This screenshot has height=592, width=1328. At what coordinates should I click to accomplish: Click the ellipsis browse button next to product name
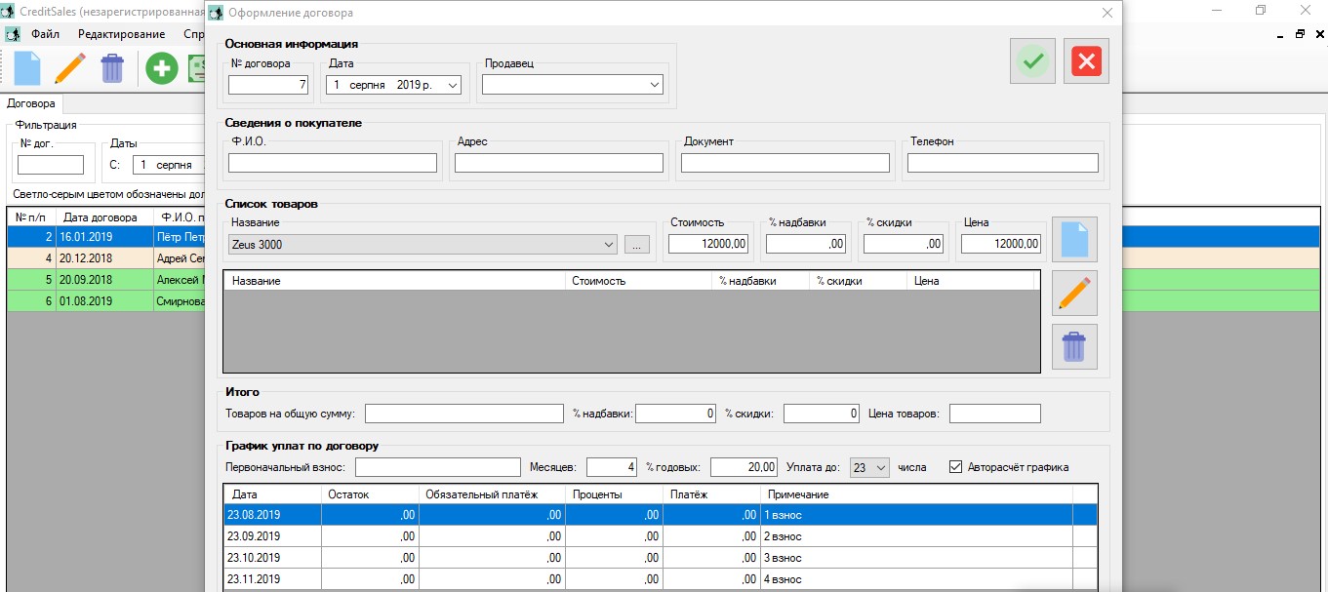click(636, 245)
